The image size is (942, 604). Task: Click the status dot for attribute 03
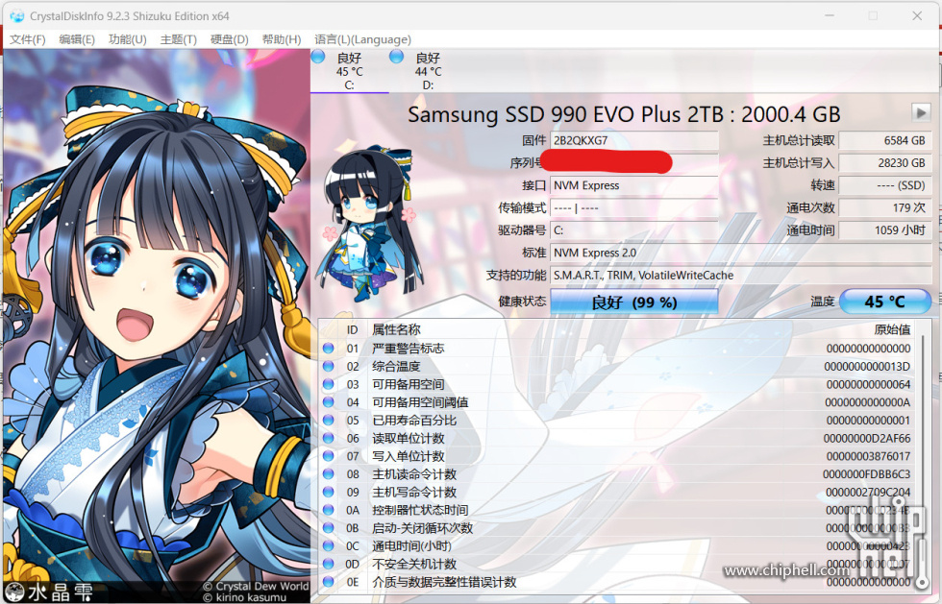(328, 384)
